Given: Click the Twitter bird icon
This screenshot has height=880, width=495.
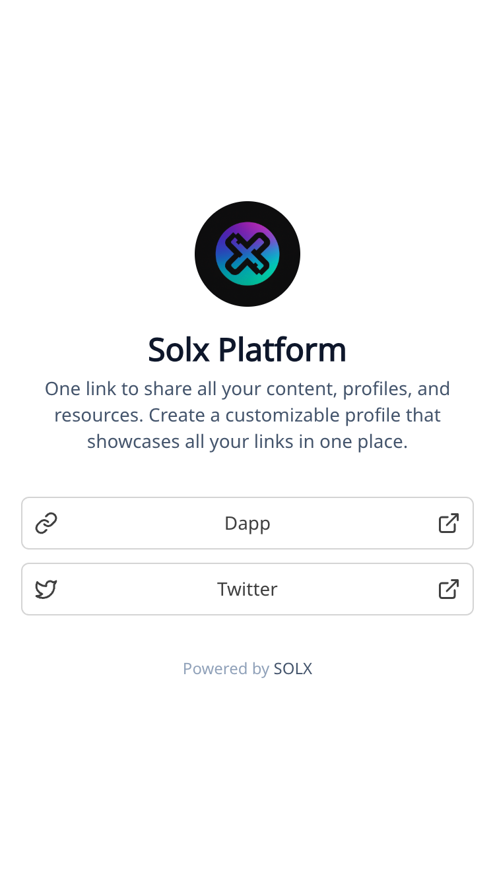Looking at the screenshot, I should point(46,589).
